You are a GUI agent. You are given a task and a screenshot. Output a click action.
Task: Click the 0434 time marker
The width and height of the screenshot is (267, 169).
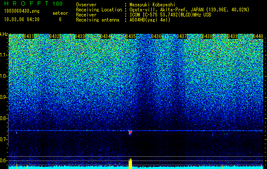pos(105,36)
